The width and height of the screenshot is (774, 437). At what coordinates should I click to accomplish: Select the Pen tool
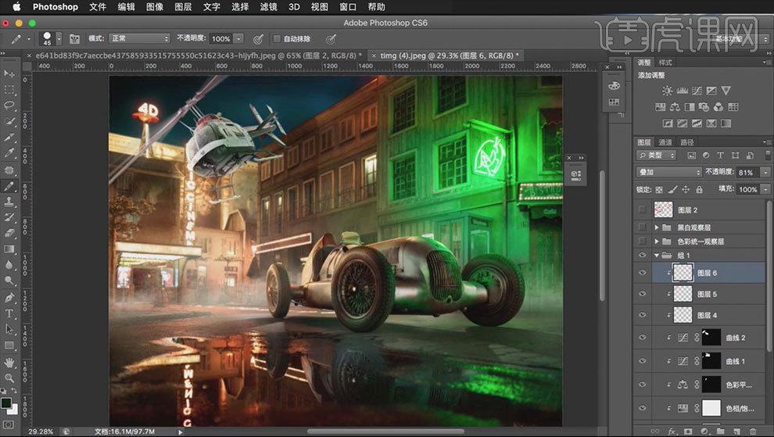9,297
